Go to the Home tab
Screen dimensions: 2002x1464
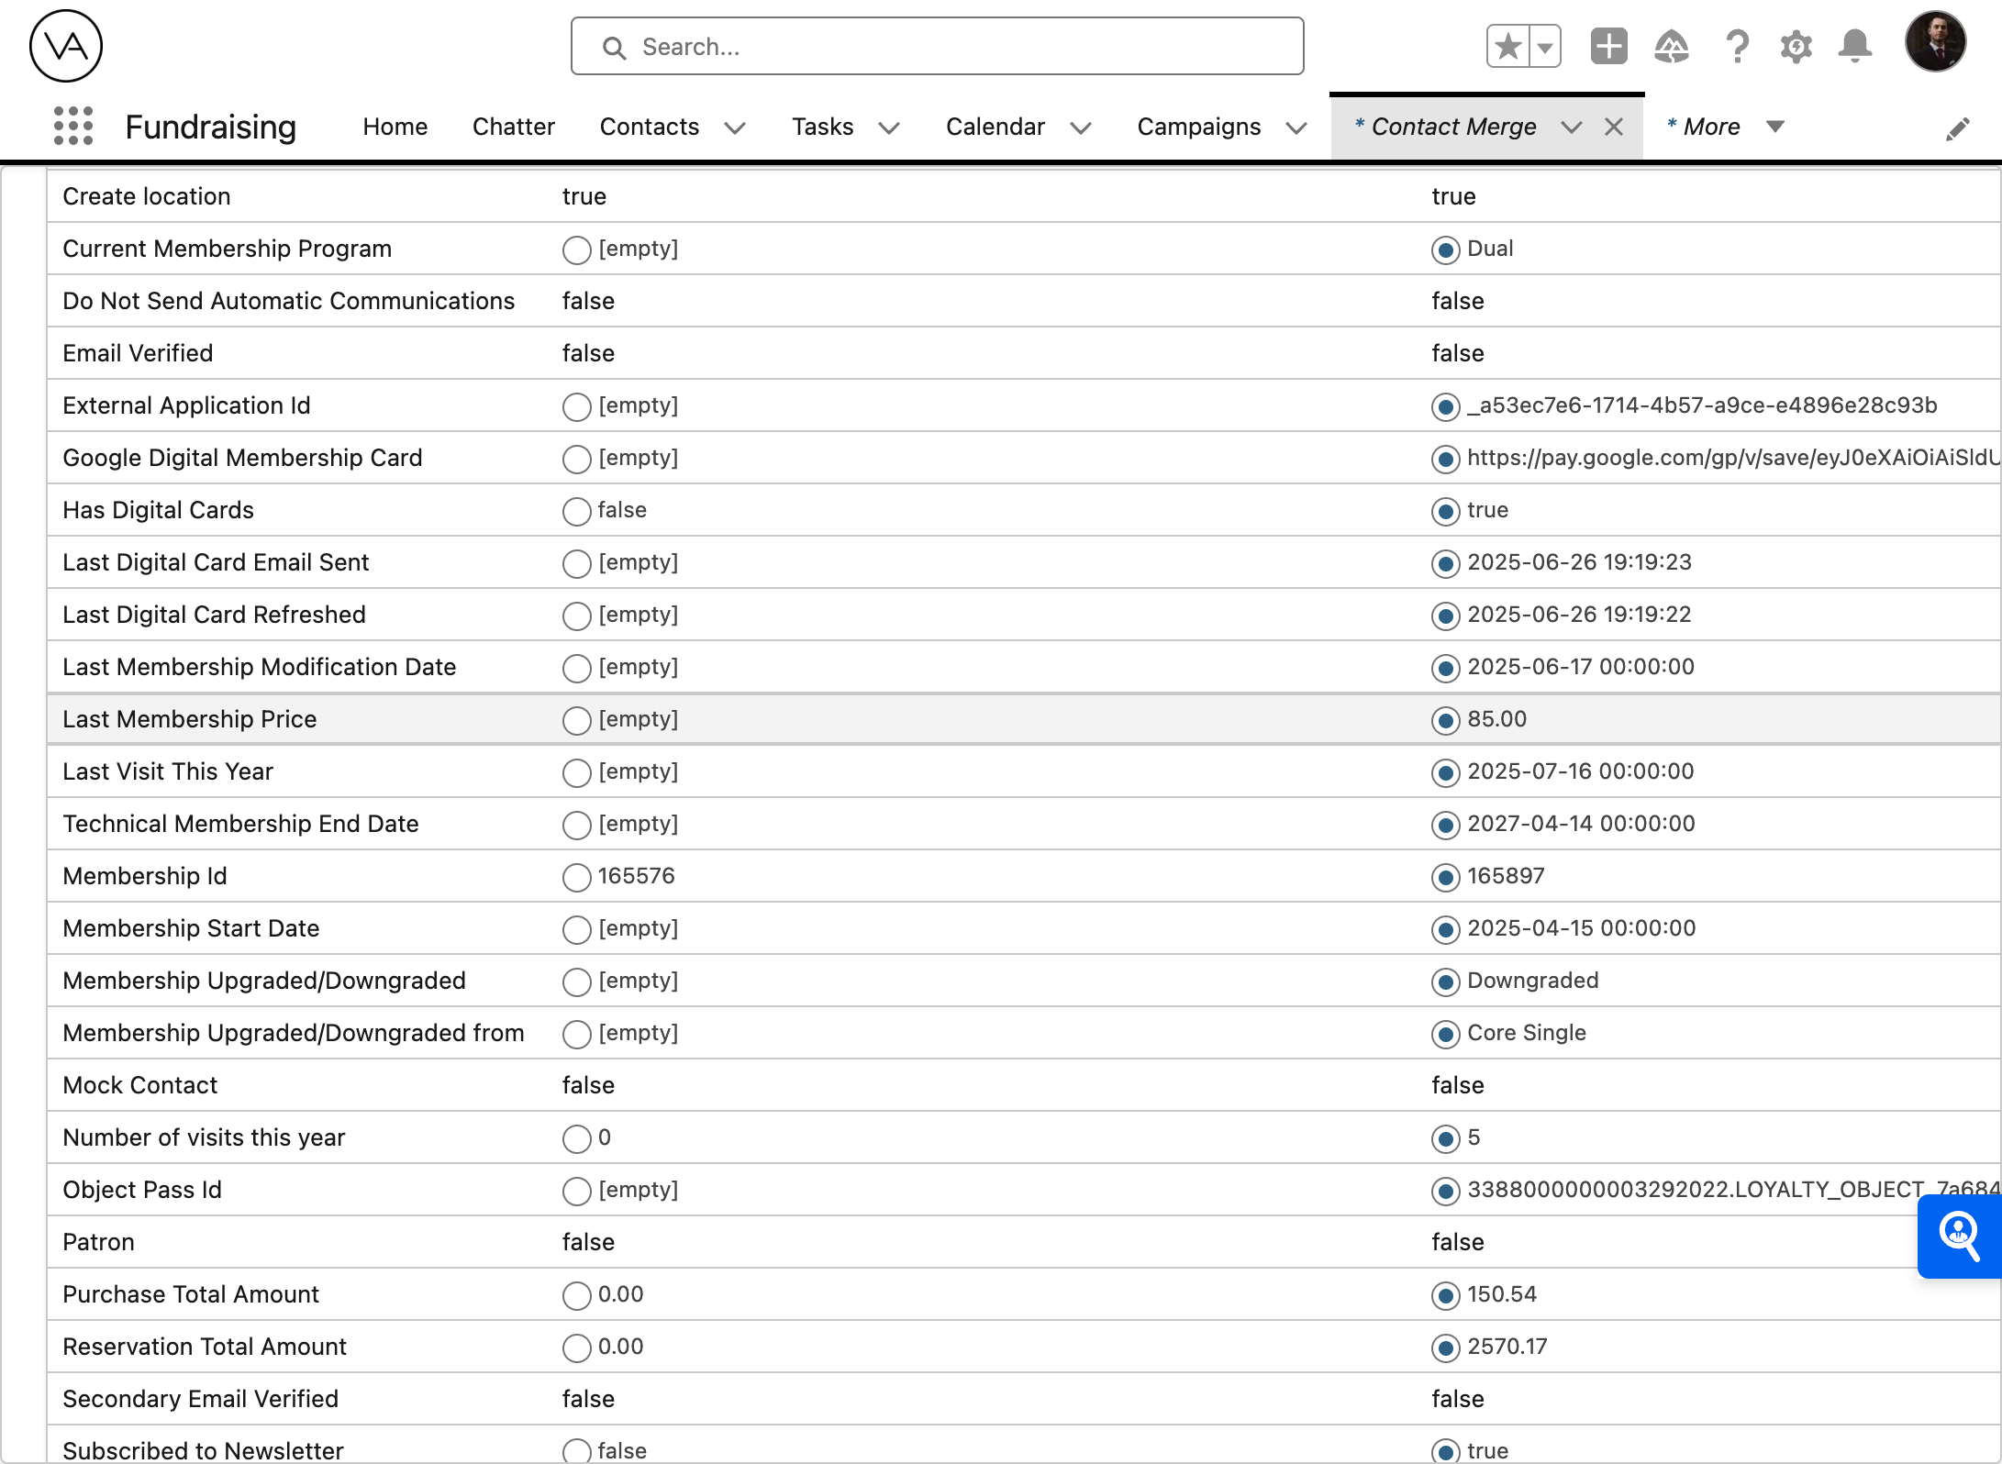pyautogui.click(x=395, y=127)
